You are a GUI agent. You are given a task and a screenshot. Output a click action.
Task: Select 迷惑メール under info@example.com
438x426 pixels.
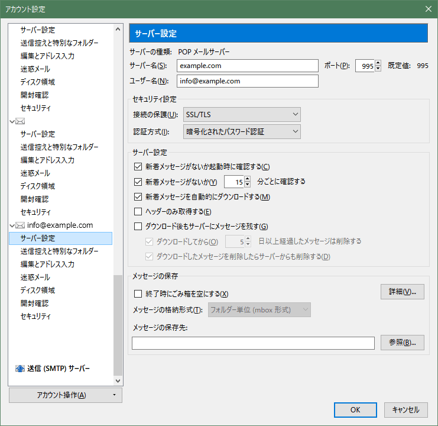(x=35, y=277)
